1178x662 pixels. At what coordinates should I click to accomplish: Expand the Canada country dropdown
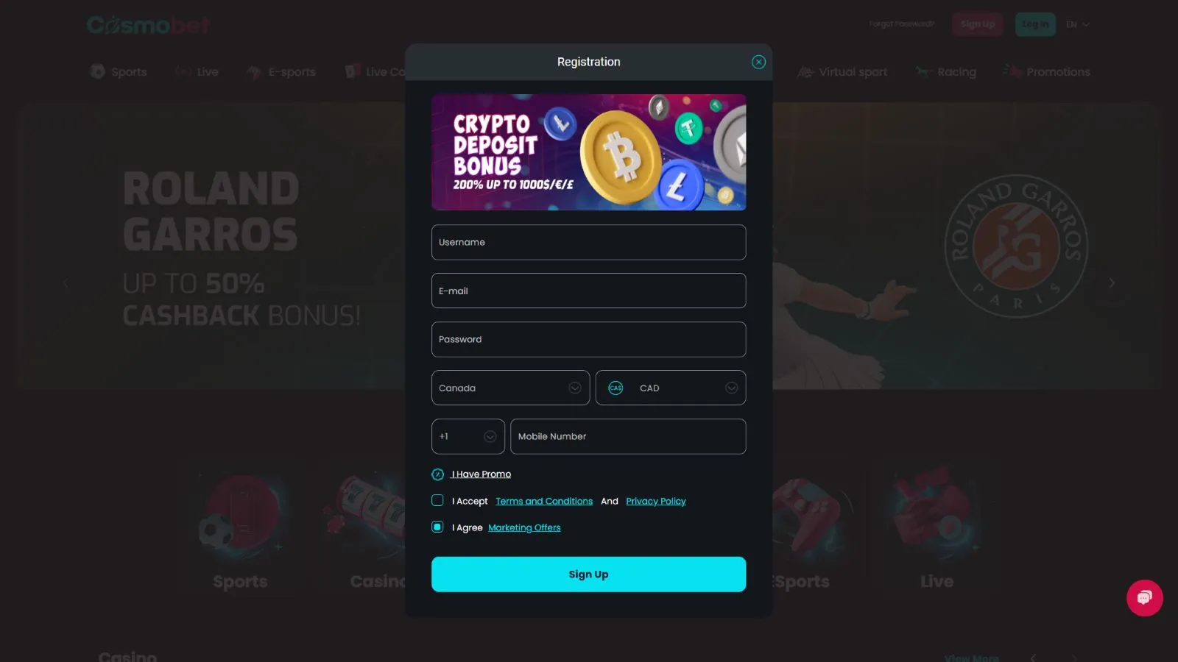pyautogui.click(x=510, y=388)
